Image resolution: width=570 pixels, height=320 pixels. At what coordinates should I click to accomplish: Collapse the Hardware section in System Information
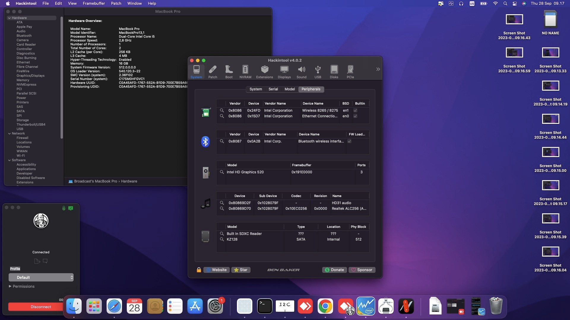click(x=9, y=18)
